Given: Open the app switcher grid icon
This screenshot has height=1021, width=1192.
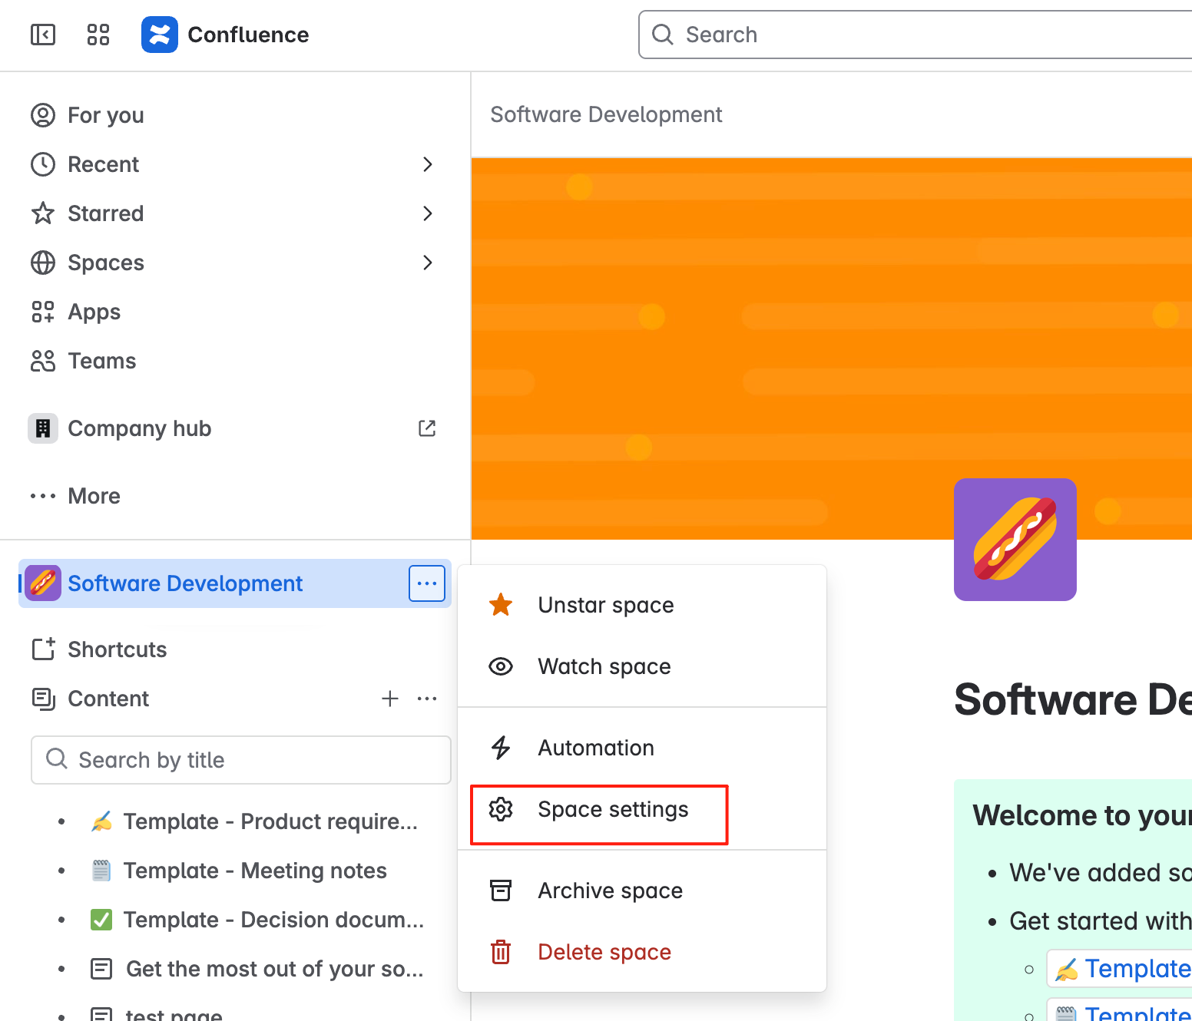Looking at the screenshot, I should coord(98,35).
